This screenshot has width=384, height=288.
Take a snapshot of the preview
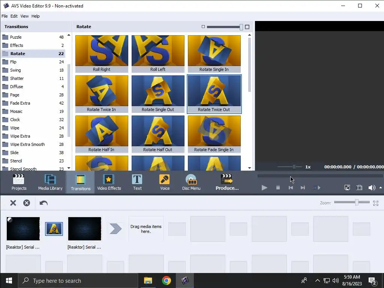(x=359, y=187)
